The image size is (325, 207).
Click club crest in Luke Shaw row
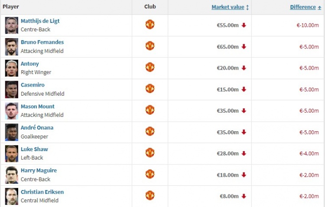click(150, 153)
